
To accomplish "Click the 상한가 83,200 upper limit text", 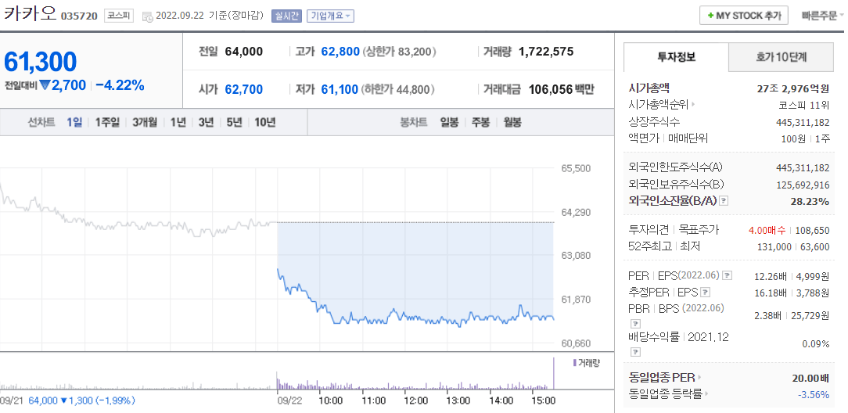I will 399,52.
